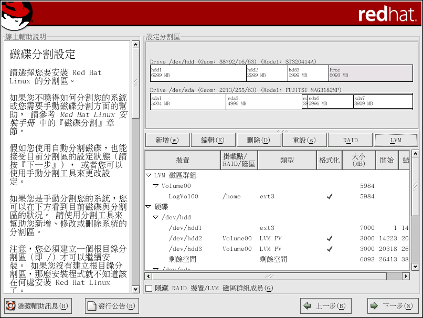The image size is (423, 318).
Task: Open the RAID configuration button
Action: 350,140
